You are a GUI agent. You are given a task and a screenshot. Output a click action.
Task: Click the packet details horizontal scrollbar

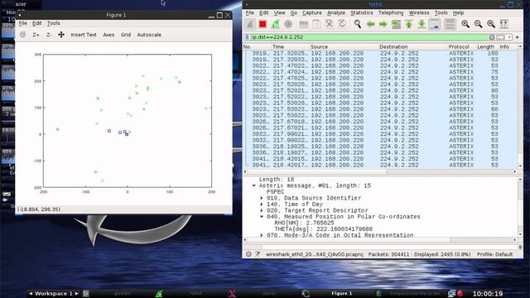[380, 240]
